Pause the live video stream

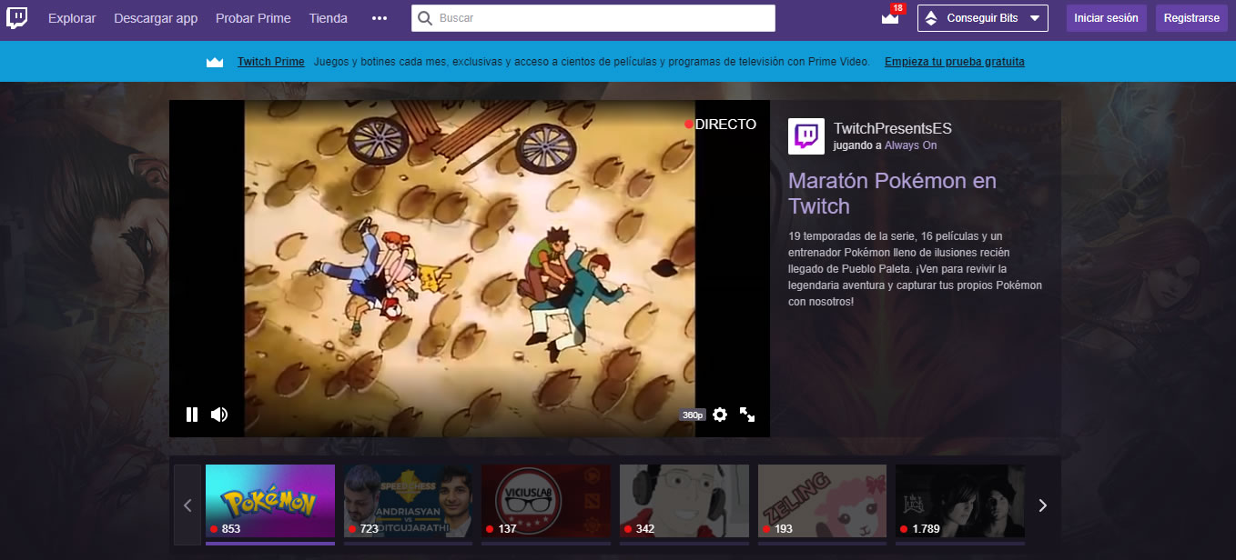192,414
